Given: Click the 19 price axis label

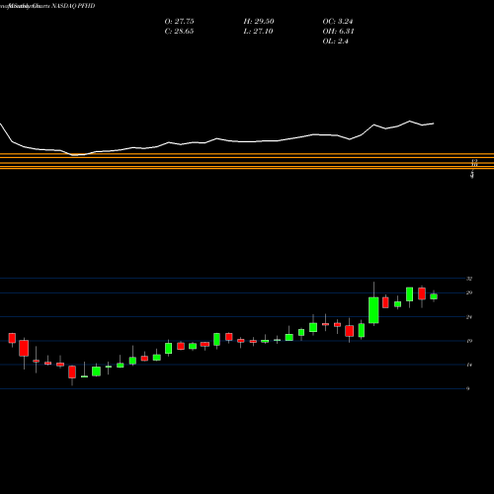Looking at the screenshot, I should [x=469, y=341].
